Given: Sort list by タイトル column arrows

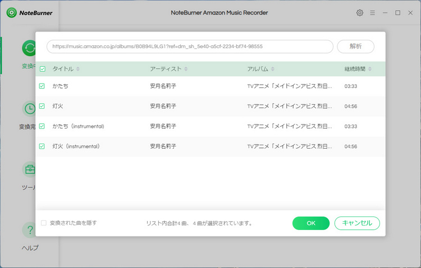Looking at the screenshot, I should tap(78, 69).
